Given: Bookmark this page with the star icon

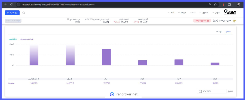Looking at the screenshot, I should [x=215, y=5].
